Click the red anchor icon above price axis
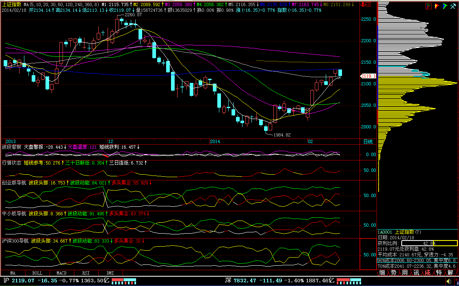459x286 pixels. click(362, 4)
